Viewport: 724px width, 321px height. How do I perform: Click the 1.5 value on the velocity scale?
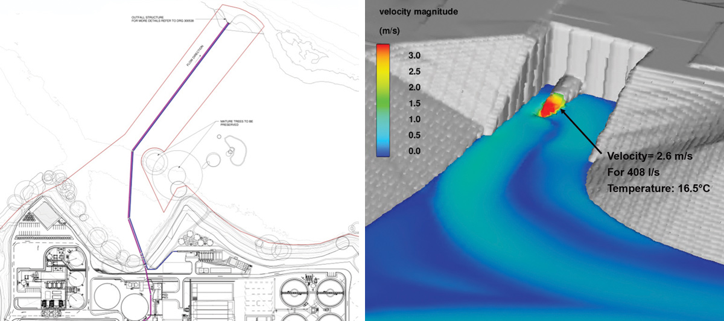(x=413, y=103)
